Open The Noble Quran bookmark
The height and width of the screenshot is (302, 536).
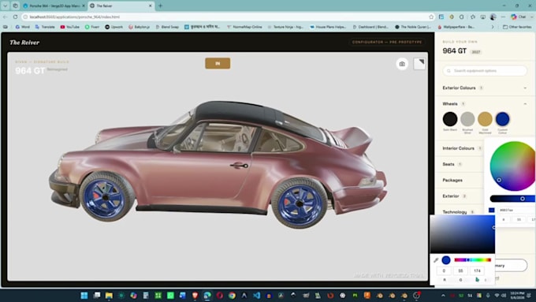coord(413,27)
